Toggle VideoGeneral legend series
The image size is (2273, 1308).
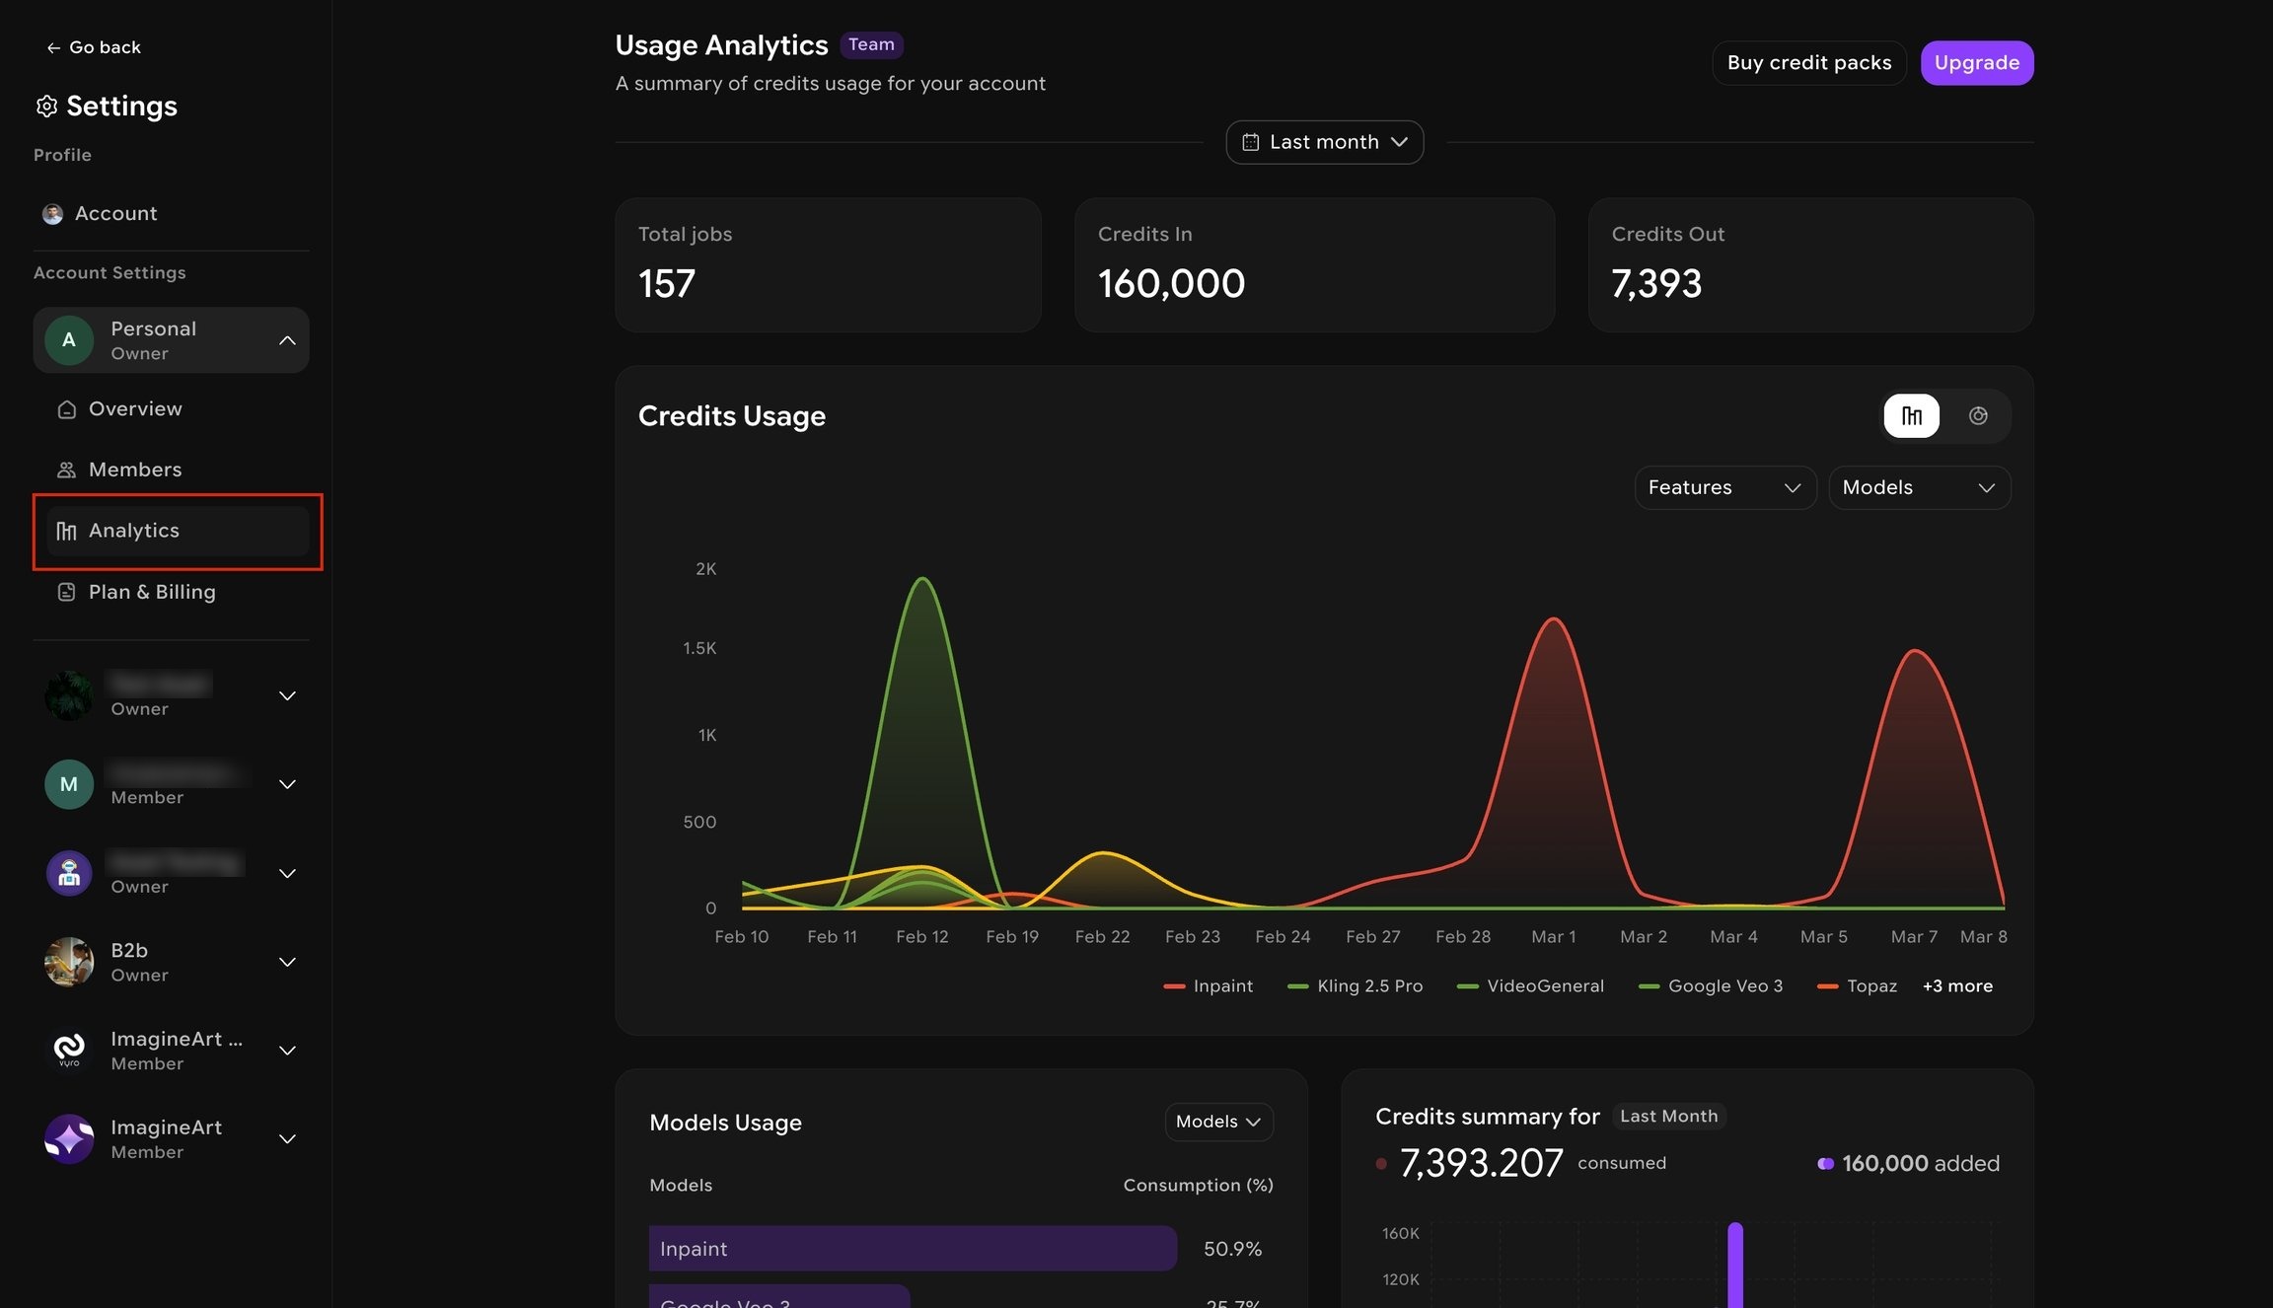pyautogui.click(x=1530, y=986)
